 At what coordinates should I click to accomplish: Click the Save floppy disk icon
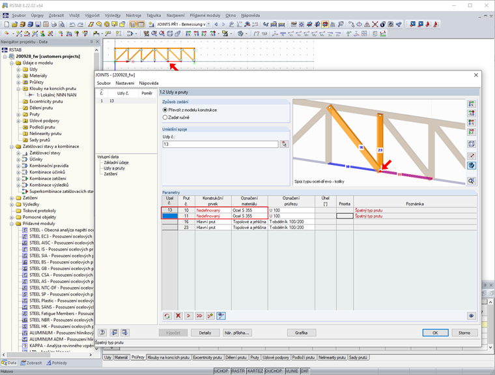click(38, 24)
